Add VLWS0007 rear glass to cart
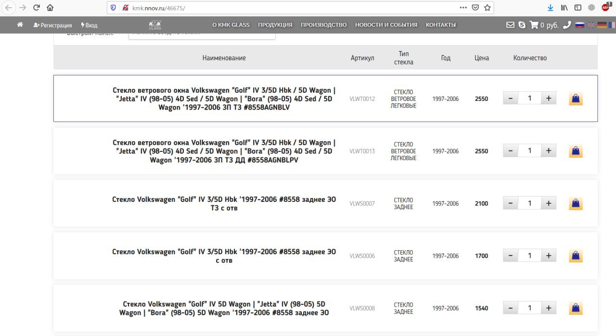Screen dimensions: 616x336 (x=576, y=204)
